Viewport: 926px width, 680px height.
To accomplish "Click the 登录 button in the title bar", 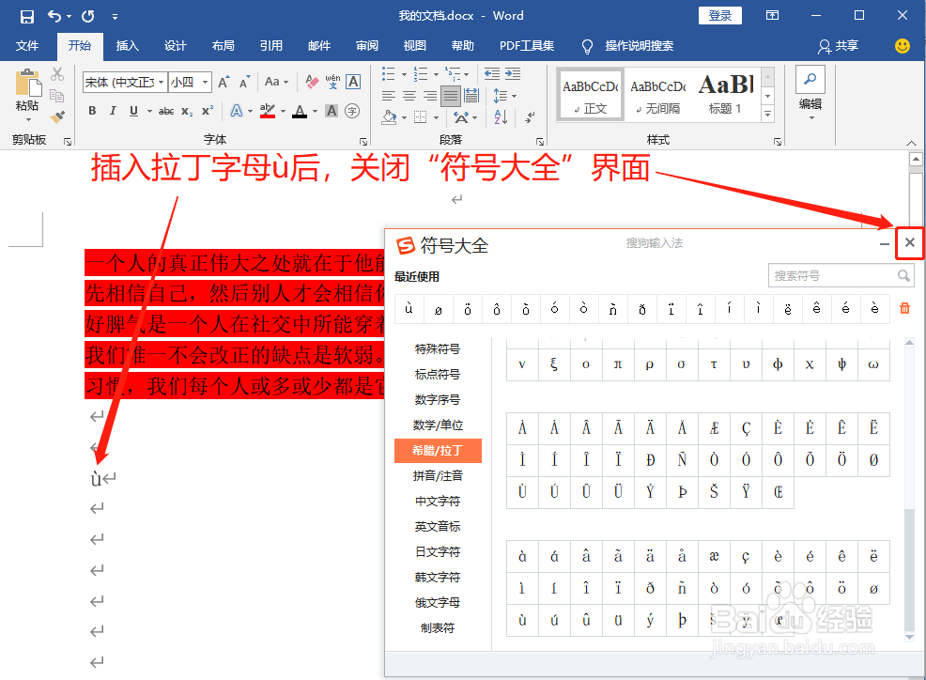I will [x=719, y=15].
